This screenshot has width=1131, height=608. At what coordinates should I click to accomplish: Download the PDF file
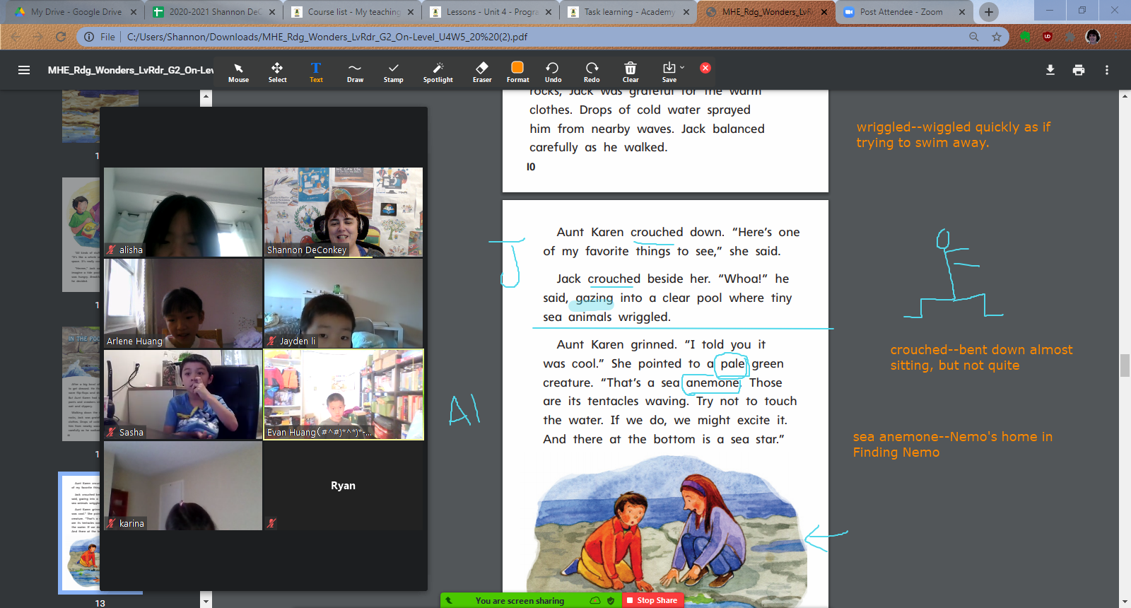[1050, 70]
